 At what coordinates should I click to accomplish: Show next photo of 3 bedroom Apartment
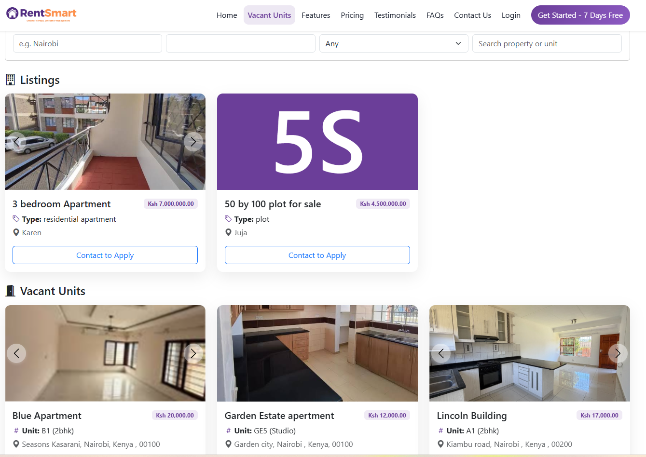(x=193, y=142)
